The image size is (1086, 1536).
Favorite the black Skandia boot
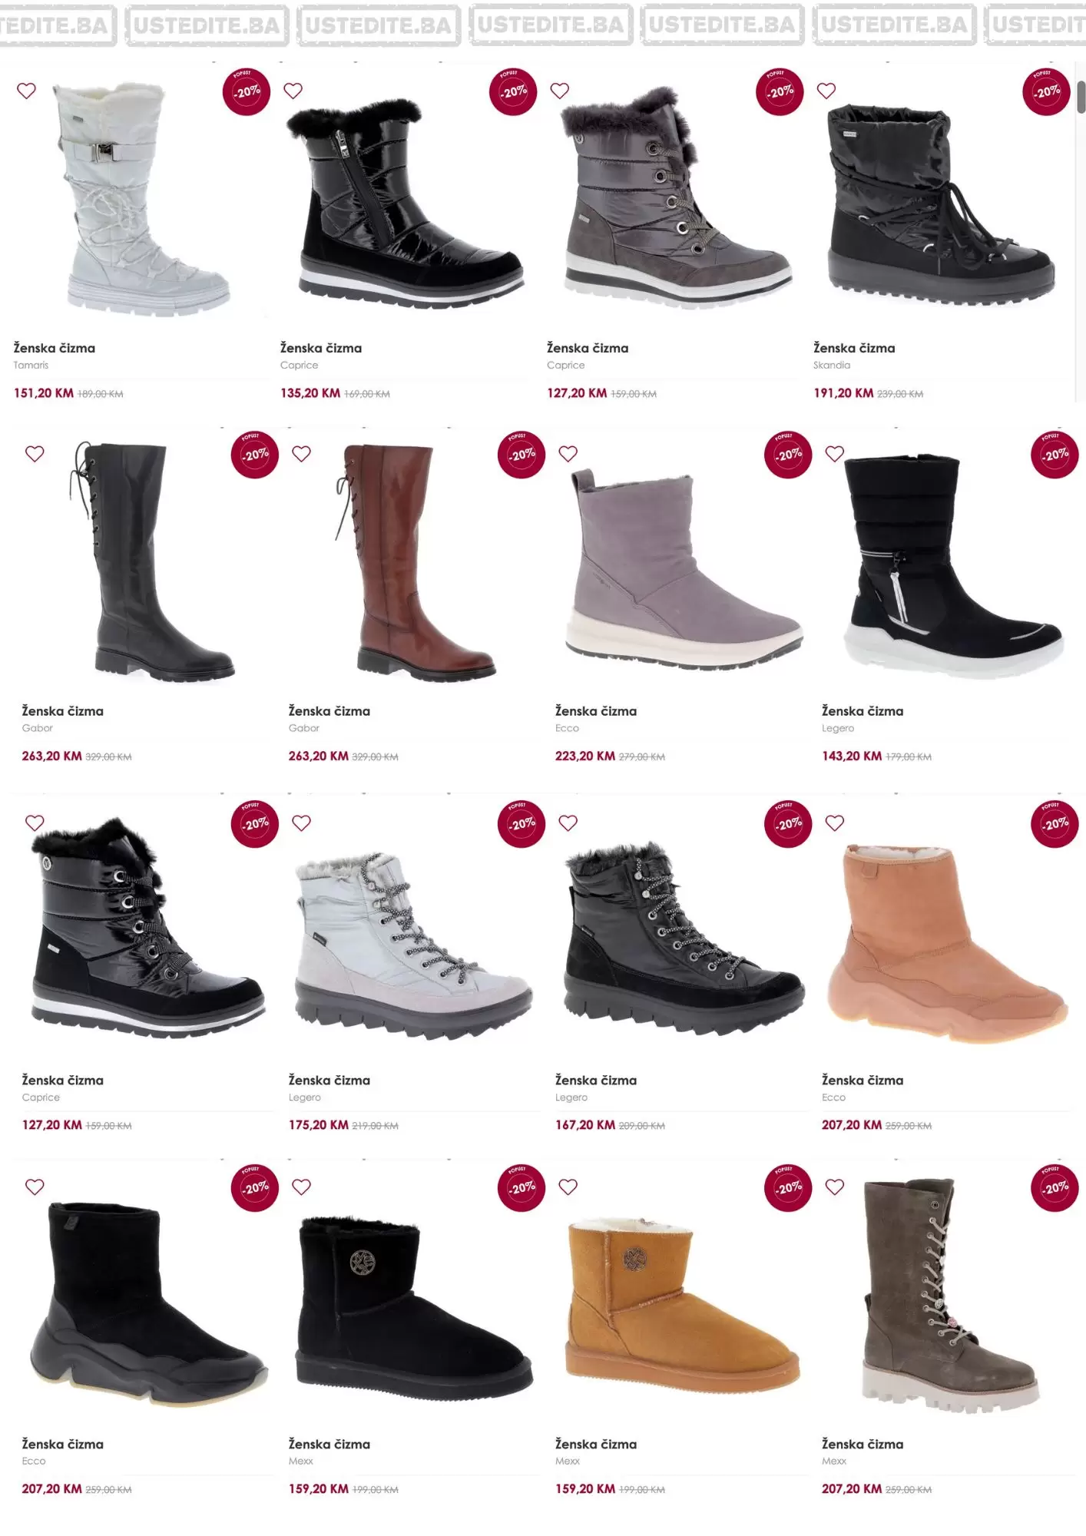tap(826, 91)
